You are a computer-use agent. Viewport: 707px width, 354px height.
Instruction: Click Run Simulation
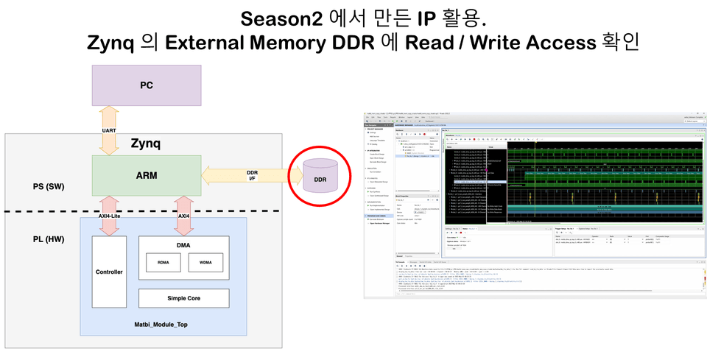coord(375,171)
